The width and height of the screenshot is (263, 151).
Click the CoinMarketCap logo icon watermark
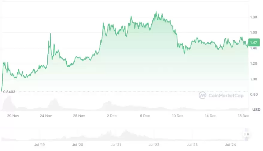(x=202, y=95)
